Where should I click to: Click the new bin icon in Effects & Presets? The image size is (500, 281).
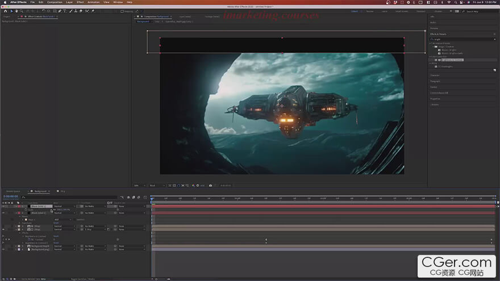494,70
